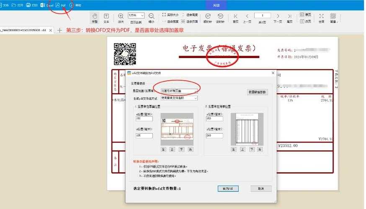Go to 上一页 previous page
The width and height of the screenshot is (366, 209).
coord(247,18)
